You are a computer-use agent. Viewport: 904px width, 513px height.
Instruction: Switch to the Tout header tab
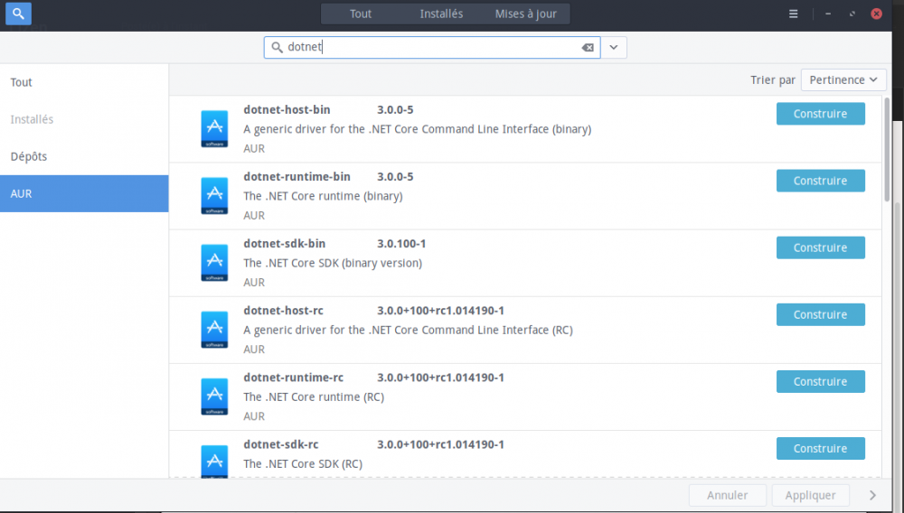(x=361, y=14)
